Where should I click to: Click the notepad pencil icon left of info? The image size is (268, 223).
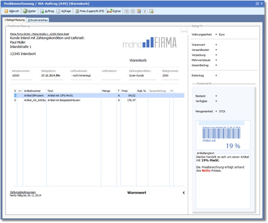[139, 11]
